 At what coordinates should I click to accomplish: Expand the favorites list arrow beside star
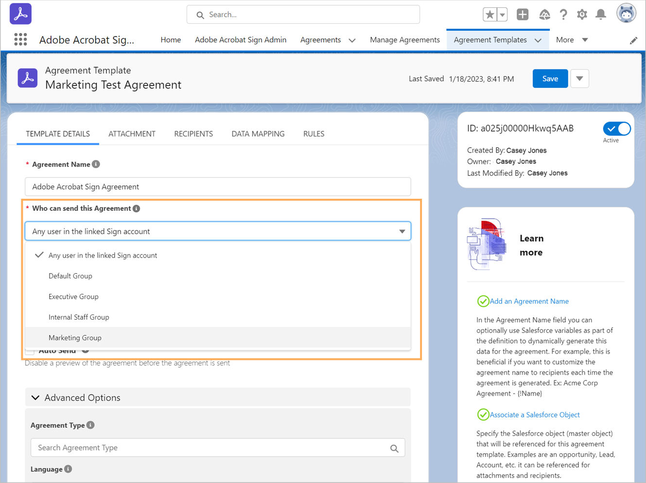[502, 15]
